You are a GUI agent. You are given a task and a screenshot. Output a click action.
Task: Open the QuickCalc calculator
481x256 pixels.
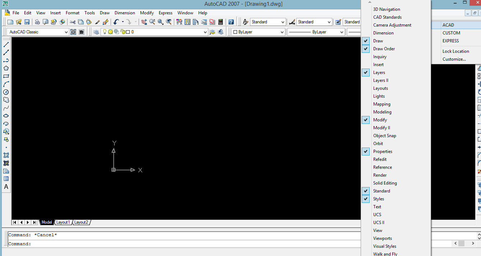220,22
